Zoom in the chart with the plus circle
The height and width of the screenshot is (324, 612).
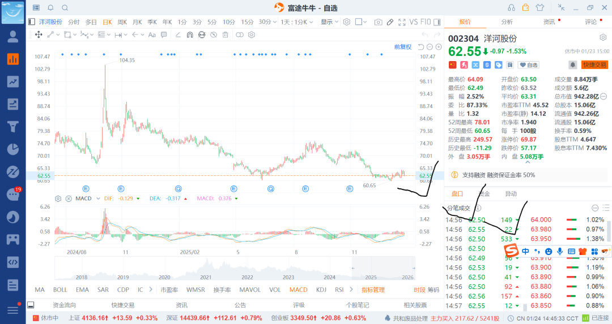(x=439, y=47)
